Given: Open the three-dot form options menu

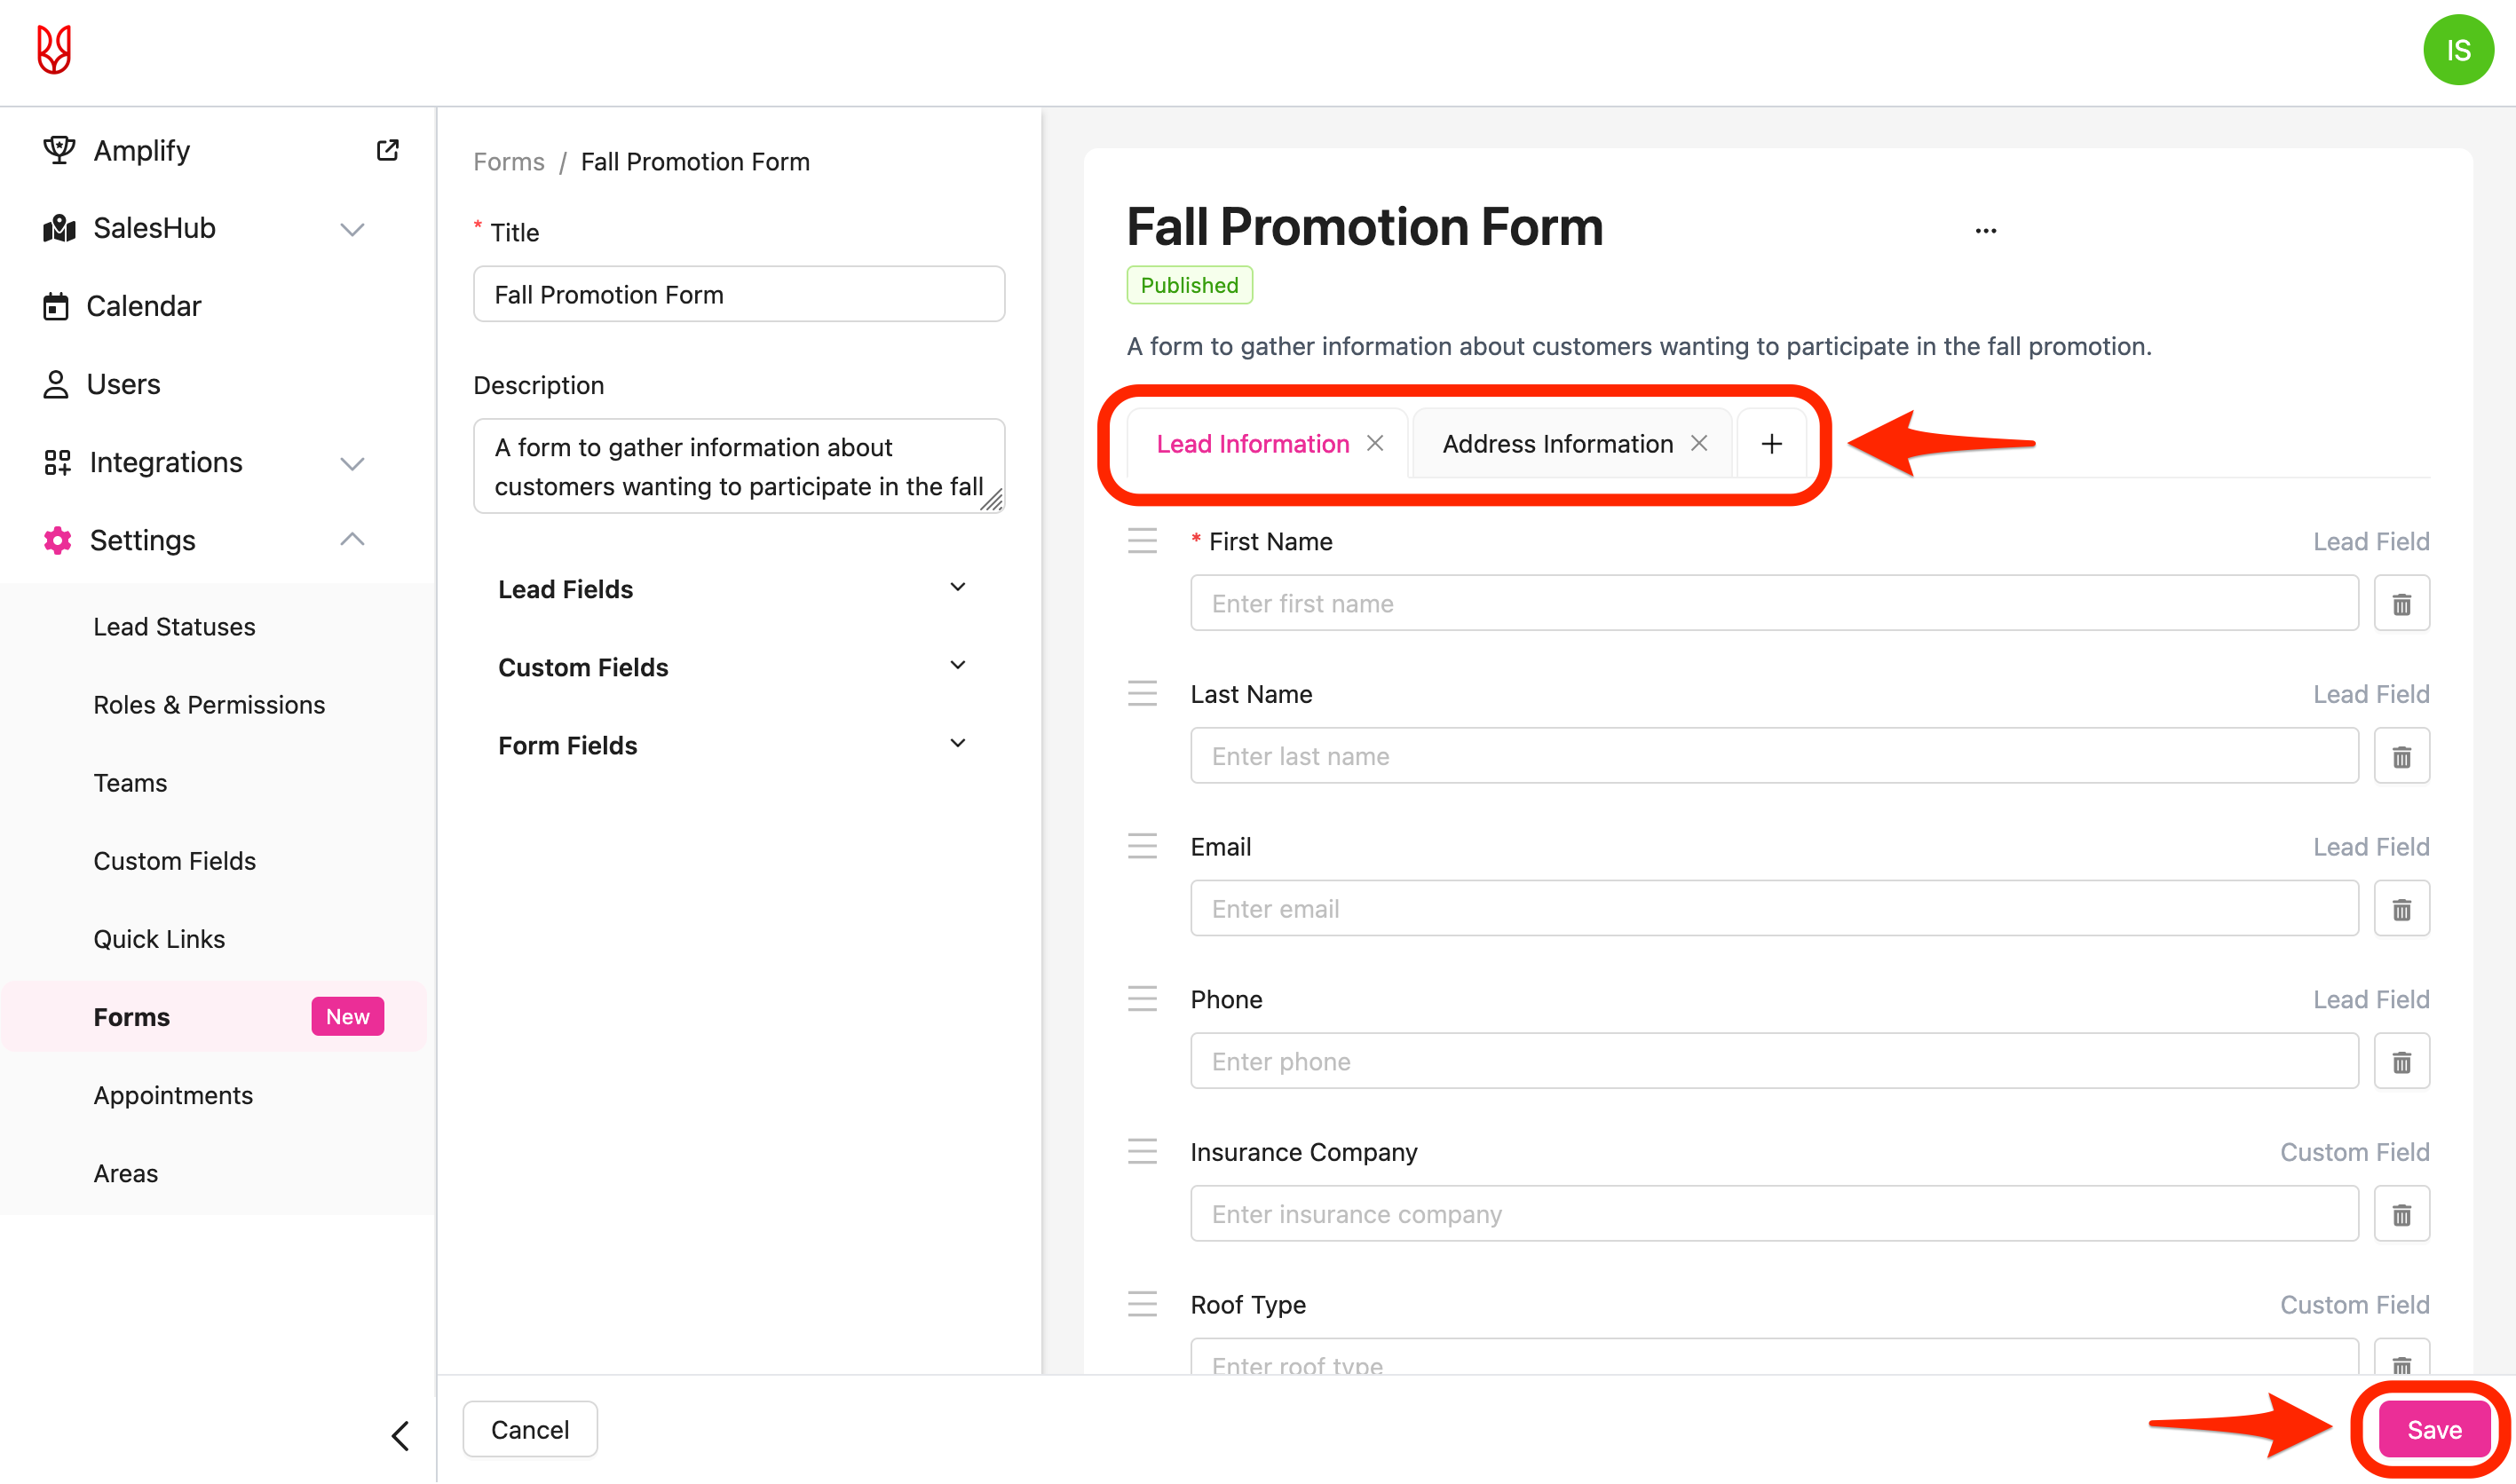Looking at the screenshot, I should point(1985,231).
